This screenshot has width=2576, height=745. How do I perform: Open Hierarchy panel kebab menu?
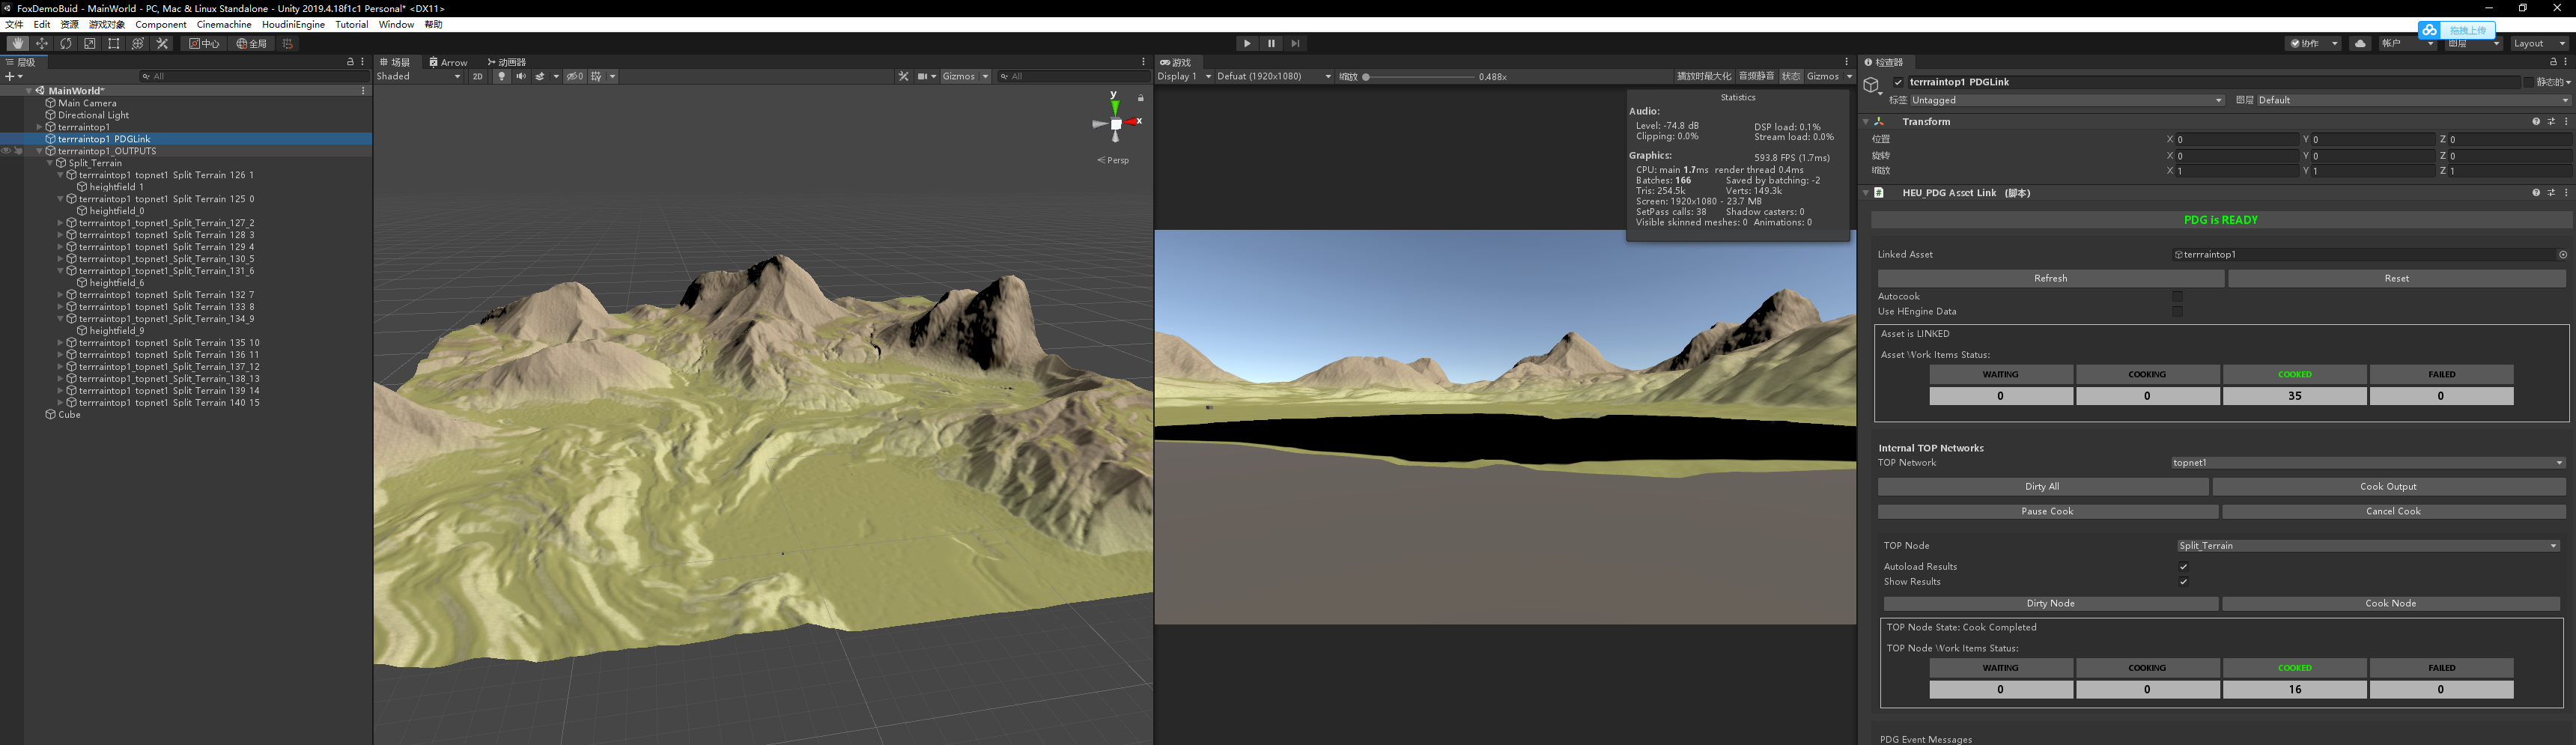(362, 62)
